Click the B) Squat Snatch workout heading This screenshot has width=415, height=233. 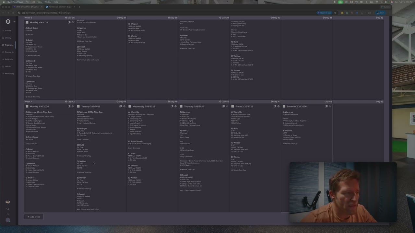coord(135,141)
